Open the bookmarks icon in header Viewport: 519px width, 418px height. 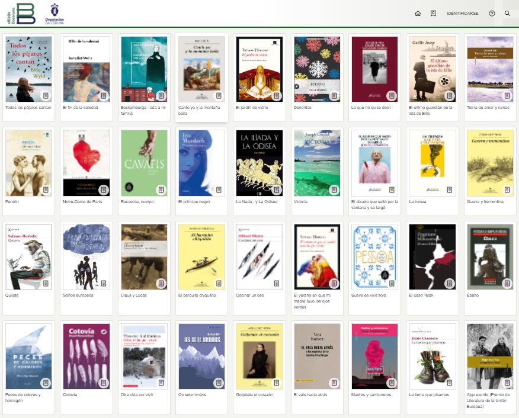tap(433, 13)
